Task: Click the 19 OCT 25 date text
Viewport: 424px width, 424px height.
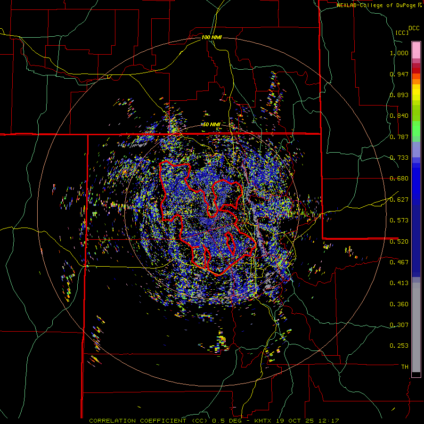Action: click(x=295, y=421)
